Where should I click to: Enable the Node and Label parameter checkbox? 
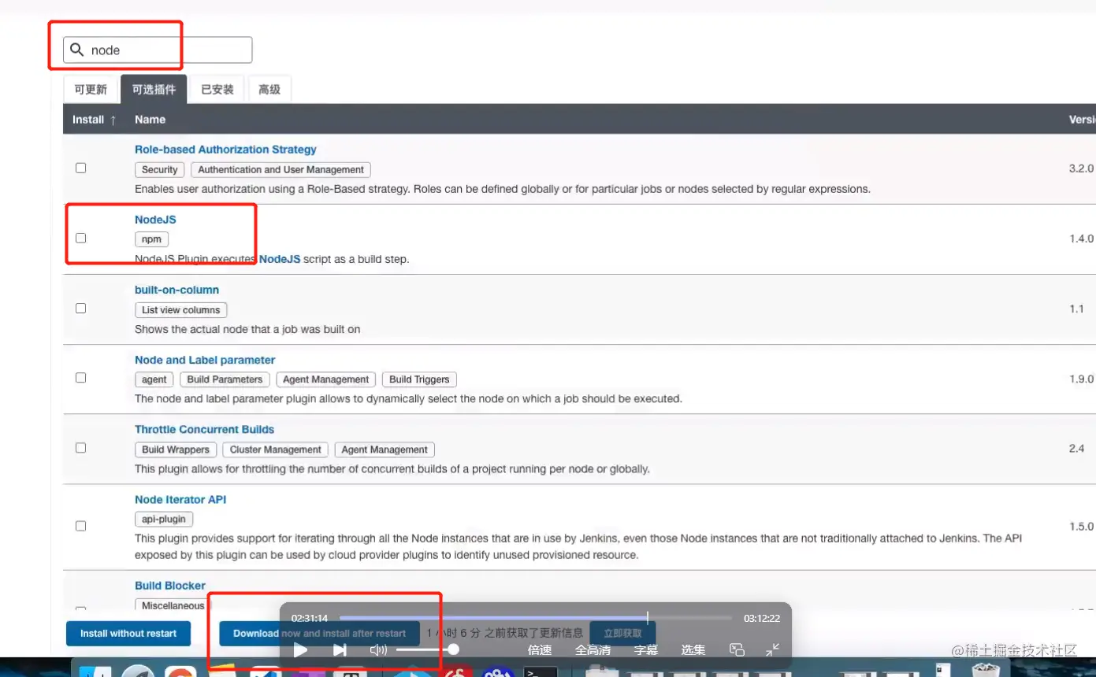[x=80, y=378]
